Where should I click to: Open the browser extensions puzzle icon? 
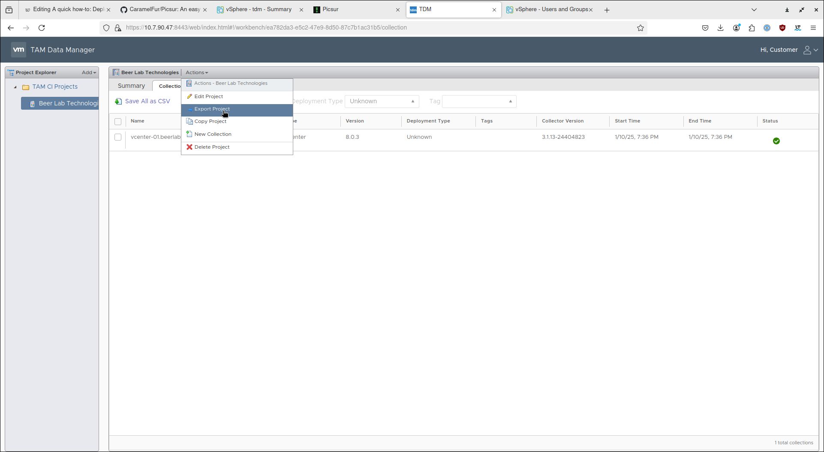coord(752,28)
